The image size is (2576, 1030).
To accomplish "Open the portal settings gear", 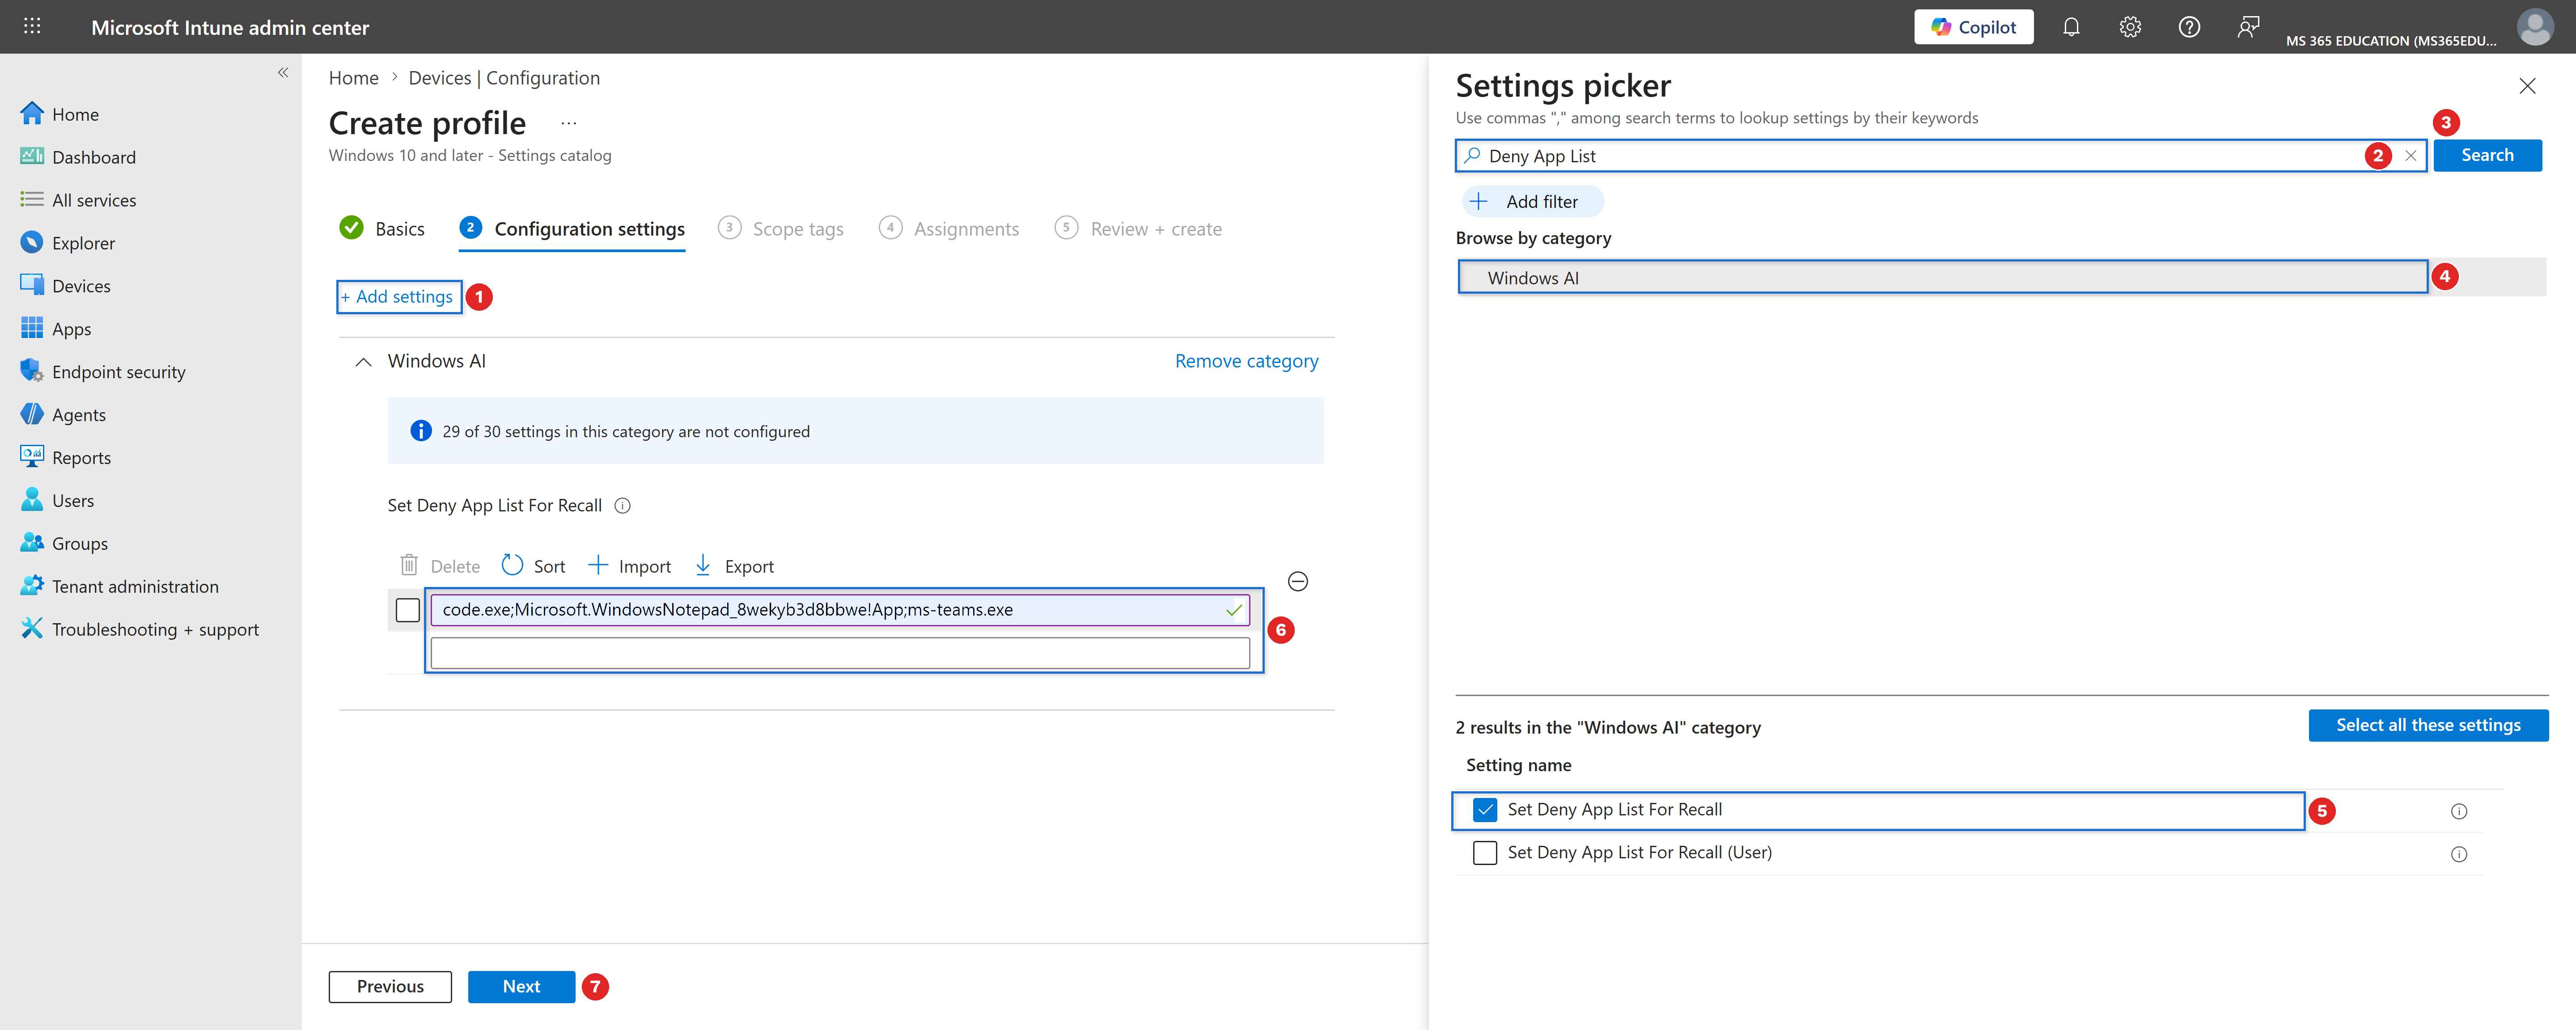I will (2130, 27).
